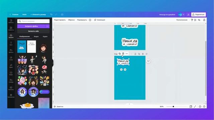Click the comment bubble beside the page
The height and width of the screenshot is (120, 214).
pyautogui.click(x=148, y=61)
